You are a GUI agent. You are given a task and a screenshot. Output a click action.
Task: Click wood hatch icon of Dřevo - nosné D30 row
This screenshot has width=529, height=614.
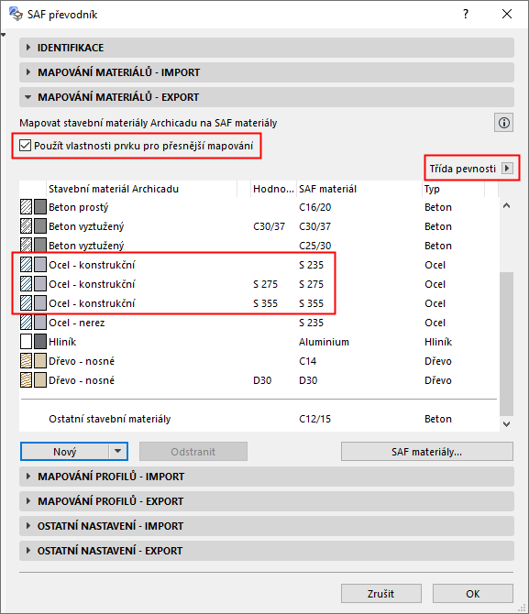click(26, 379)
